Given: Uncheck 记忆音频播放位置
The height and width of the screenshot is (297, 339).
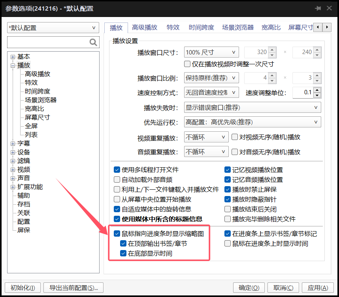Looking at the screenshot, I should tap(228, 179).
